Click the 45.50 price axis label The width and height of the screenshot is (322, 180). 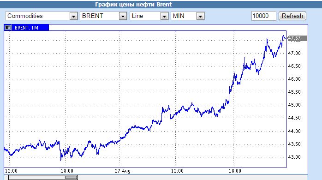point(294,92)
